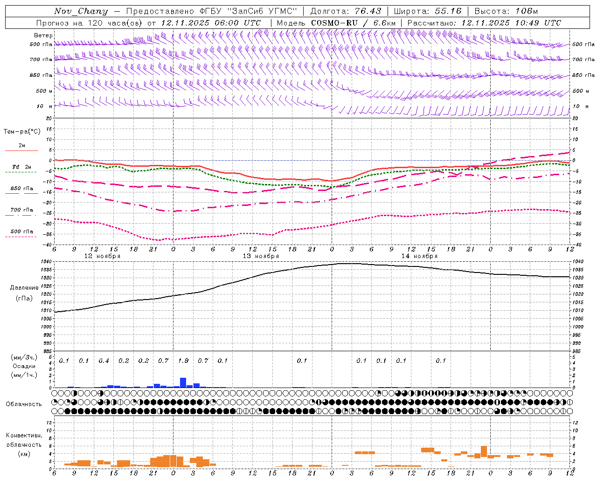Click the "13 ноября" date label
The height and width of the screenshot is (477, 597).
point(261,256)
